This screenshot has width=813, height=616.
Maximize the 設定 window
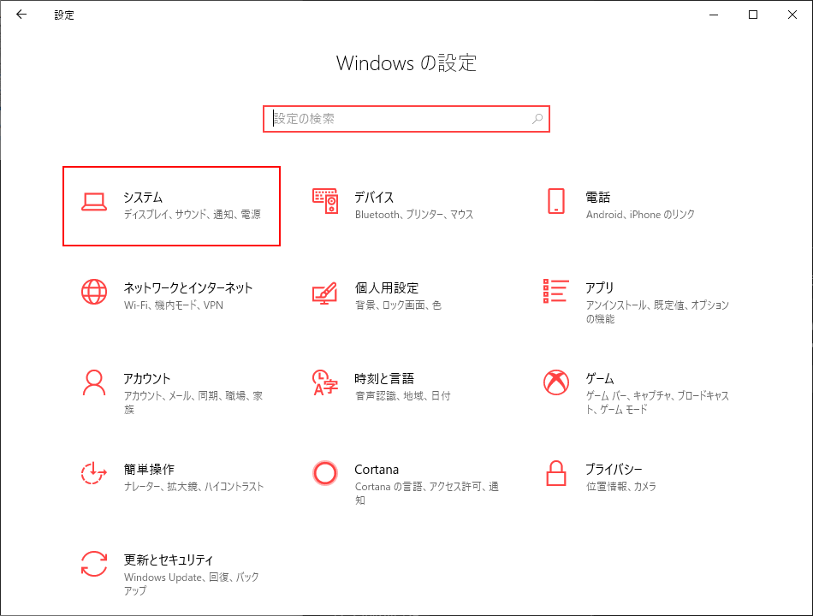click(x=753, y=15)
